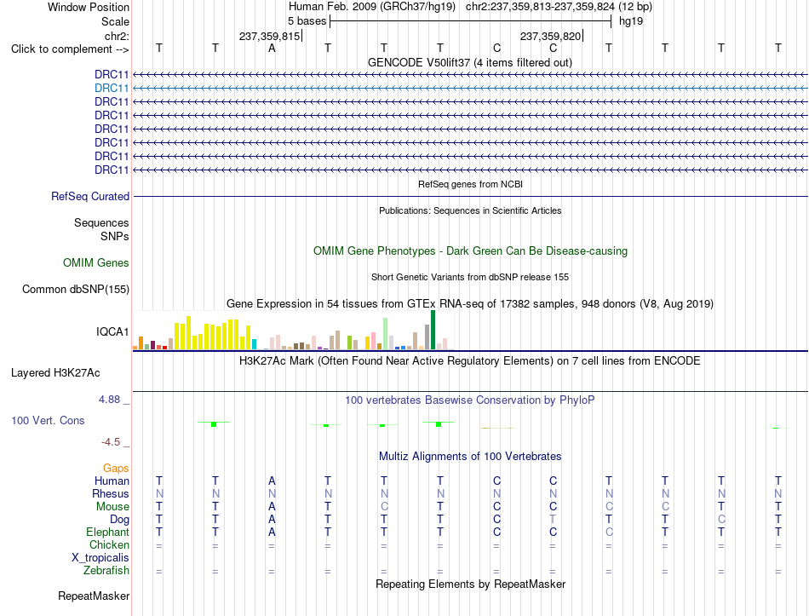Open '100 vertebrates Basewise Conservation by PhyloP' title
The height and width of the screenshot is (616, 809).
pyautogui.click(x=469, y=400)
